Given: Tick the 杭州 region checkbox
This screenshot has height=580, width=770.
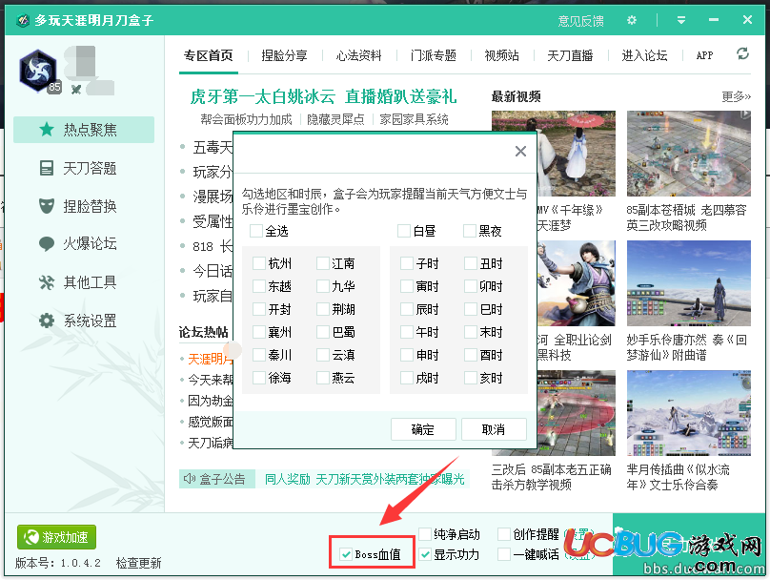Looking at the screenshot, I should 259,263.
